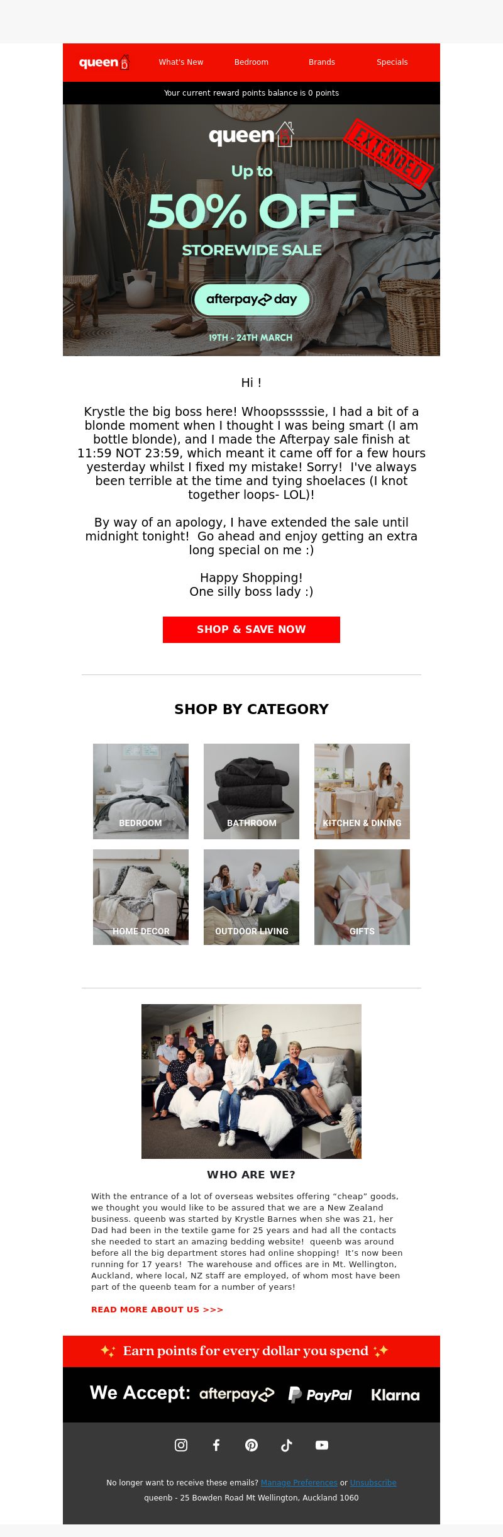This screenshot has width=503, height=1537.
Task: Click the PayPal logo in payment bar
Action: pos(320,1395)
